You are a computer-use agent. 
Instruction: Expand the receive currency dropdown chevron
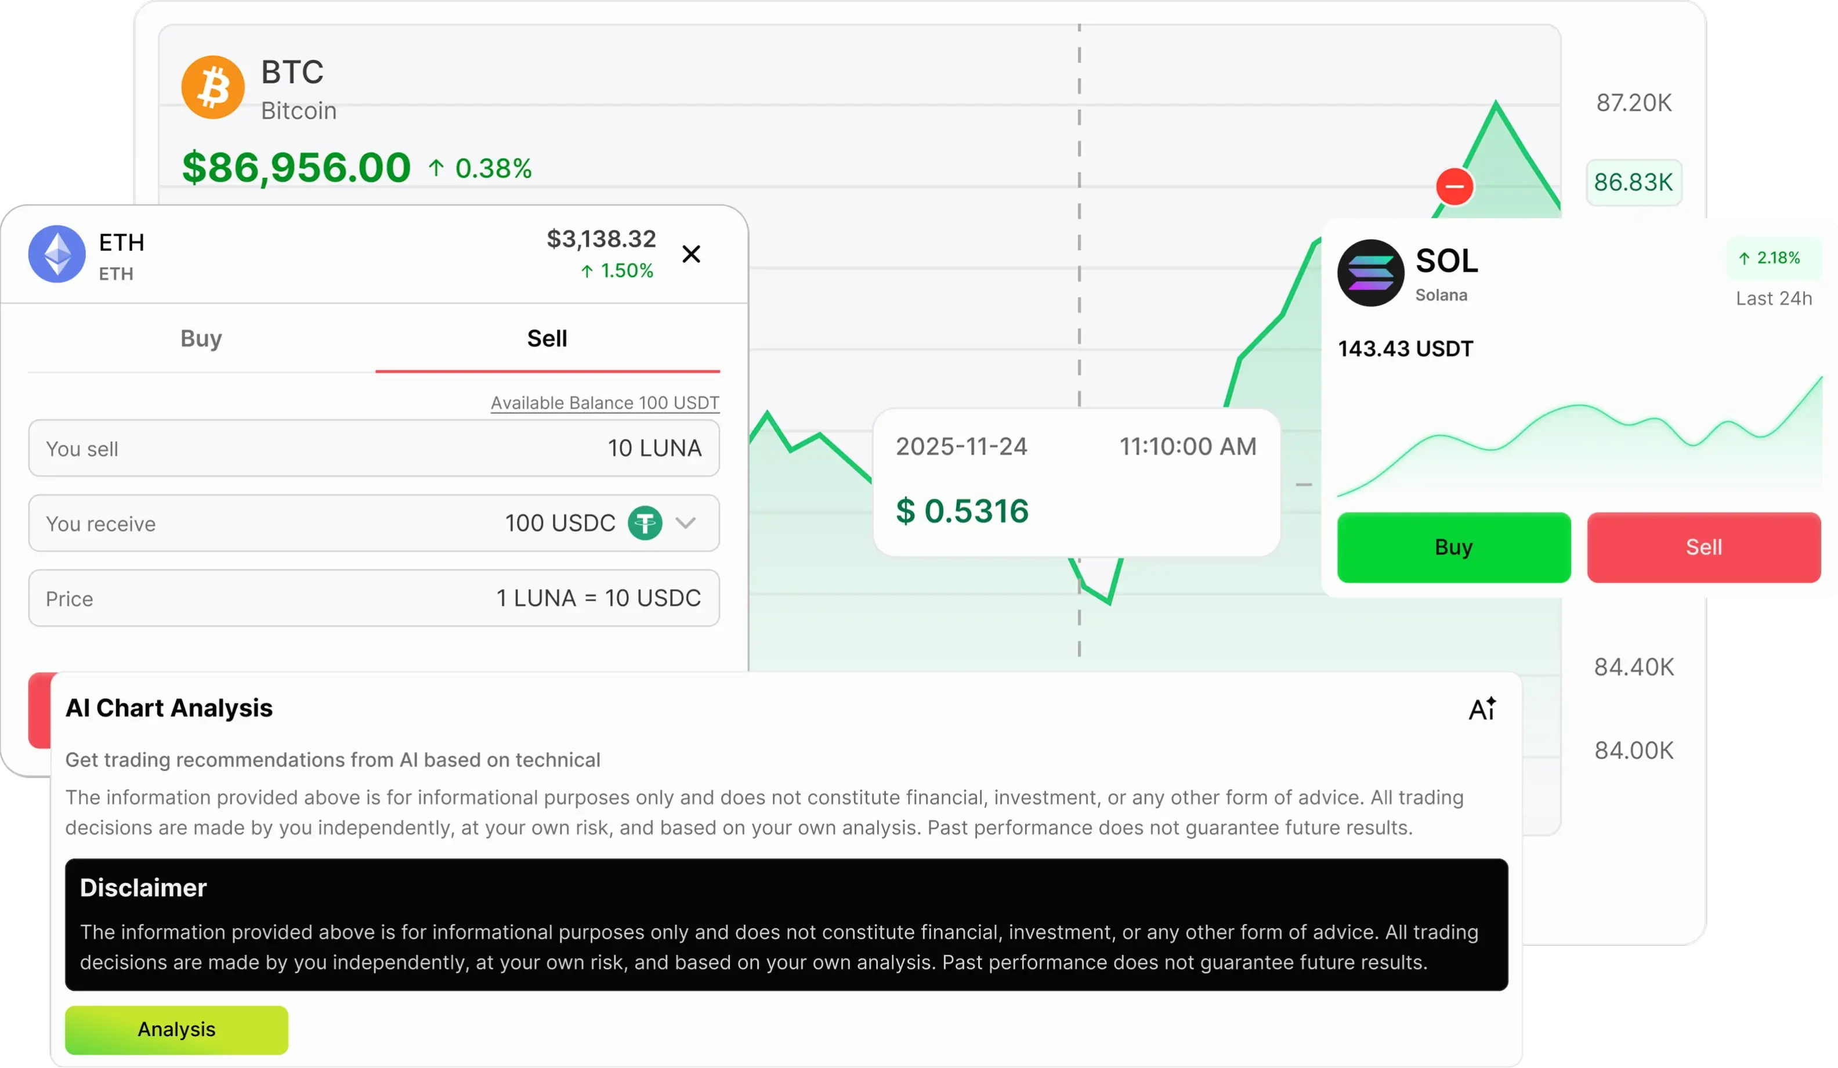(686, 523)
